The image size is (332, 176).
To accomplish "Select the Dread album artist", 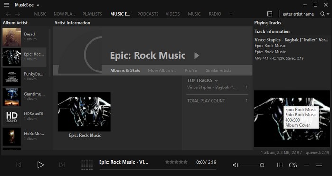I will [24, 37].
